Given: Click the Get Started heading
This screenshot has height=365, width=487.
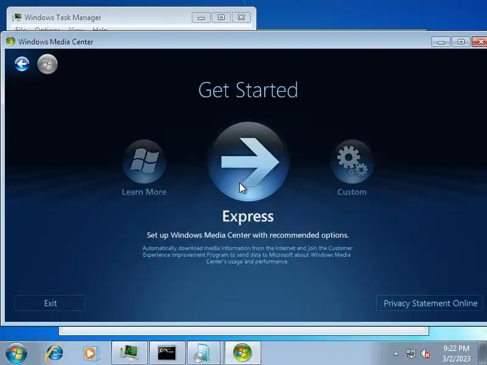Looking at the screenshot, I should click(x=248, y=90).
